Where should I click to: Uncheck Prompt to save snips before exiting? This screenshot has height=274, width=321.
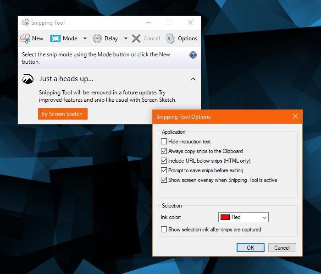point(164,170)
